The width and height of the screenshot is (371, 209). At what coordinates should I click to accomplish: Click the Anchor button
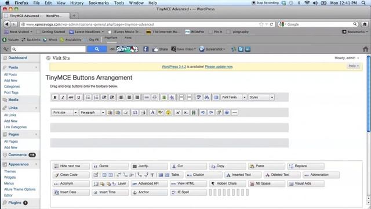coord(150,192)
